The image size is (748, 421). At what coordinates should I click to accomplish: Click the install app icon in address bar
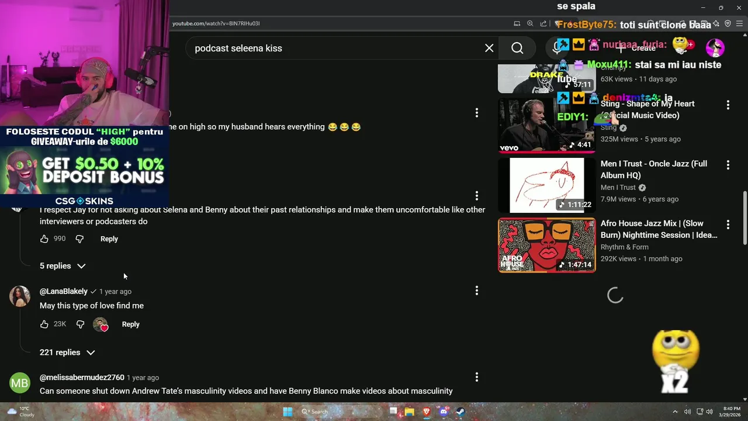coord(517,23)
